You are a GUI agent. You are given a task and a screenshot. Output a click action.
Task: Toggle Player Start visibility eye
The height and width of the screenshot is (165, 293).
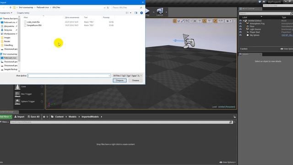[x=240, y=32]
